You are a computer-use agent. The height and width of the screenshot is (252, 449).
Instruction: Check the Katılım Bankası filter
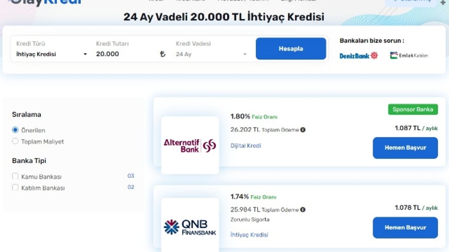(15, 187)
